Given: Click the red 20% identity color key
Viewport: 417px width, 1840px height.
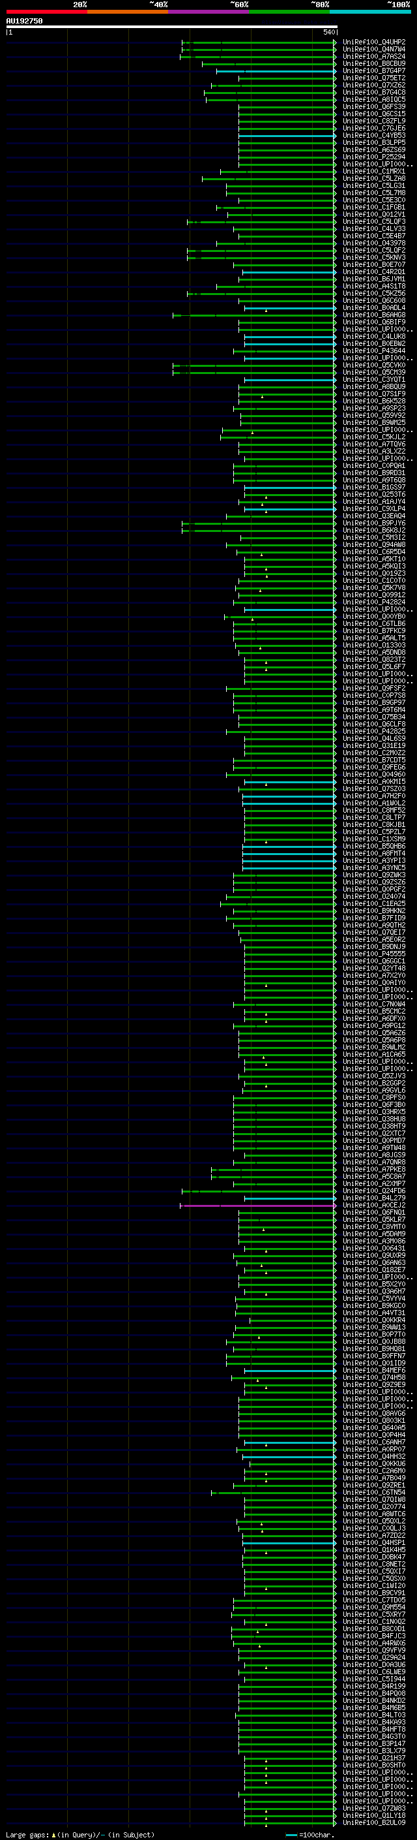Looking at the screenshot, I should point(46,12).
